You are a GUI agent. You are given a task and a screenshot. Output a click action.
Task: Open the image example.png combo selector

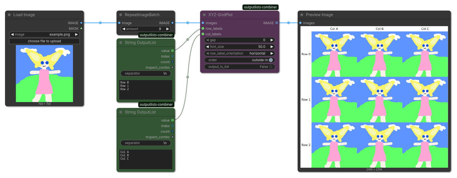44,34
